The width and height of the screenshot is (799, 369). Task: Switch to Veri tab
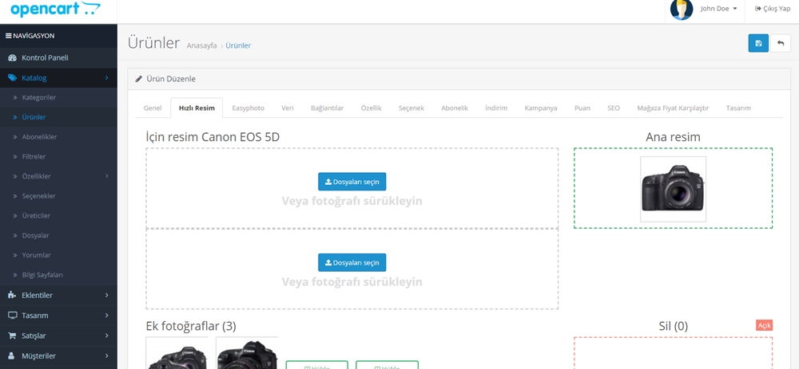point(288,108)
